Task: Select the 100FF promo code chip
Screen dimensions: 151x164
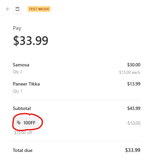Action: [x=27, y=123]
